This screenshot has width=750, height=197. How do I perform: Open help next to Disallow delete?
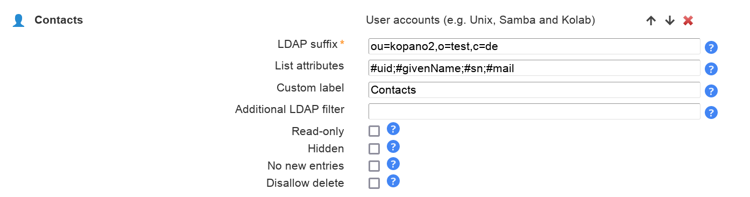[x=393, y=181]
